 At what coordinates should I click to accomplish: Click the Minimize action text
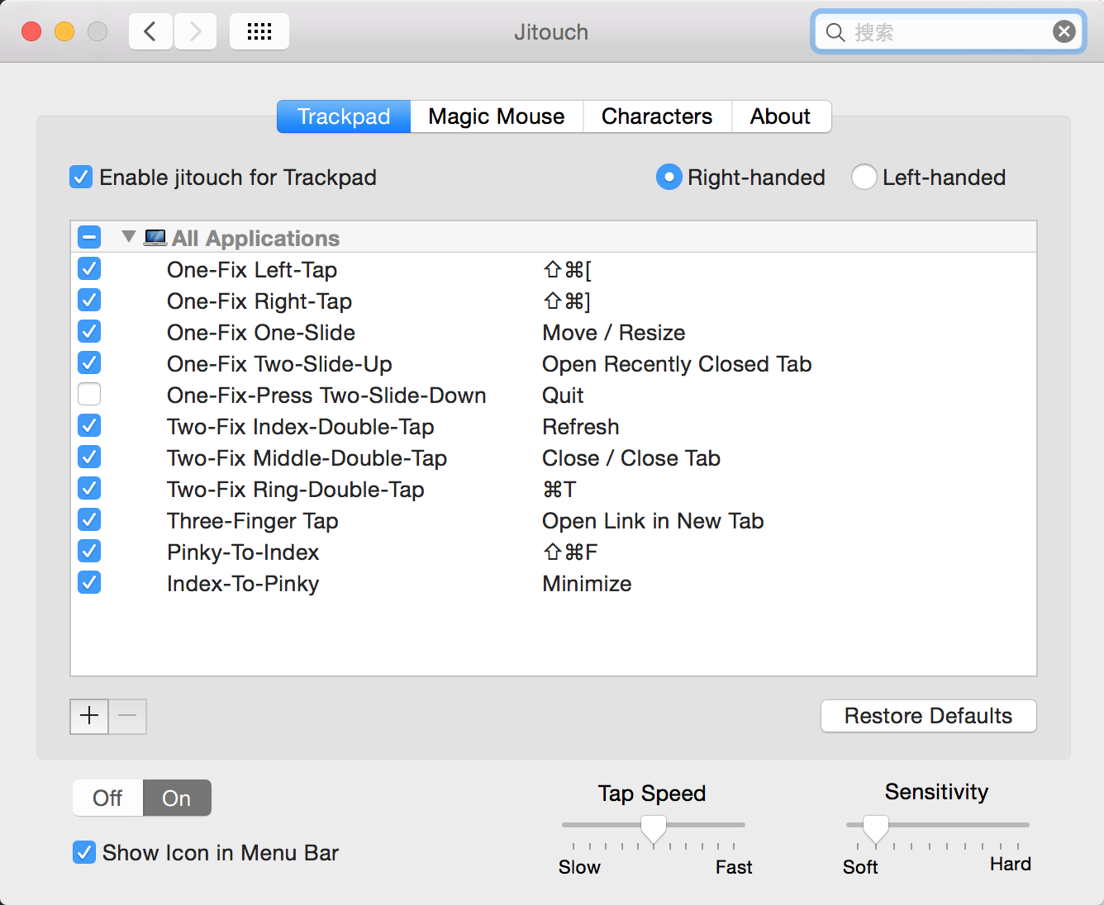587,584
